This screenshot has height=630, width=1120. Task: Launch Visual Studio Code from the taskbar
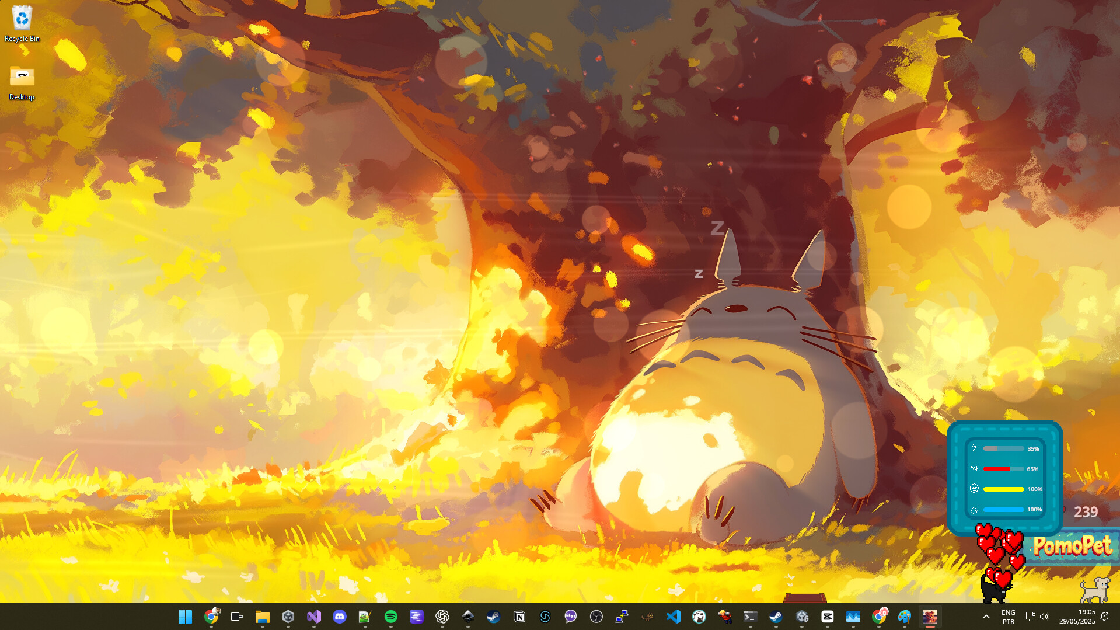pos(673,617)
